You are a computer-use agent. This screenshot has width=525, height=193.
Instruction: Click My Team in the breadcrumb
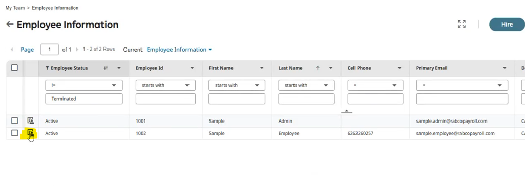tap(15, 8)
